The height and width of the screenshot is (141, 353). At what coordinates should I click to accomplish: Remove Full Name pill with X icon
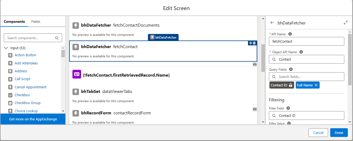pos(316,85)
